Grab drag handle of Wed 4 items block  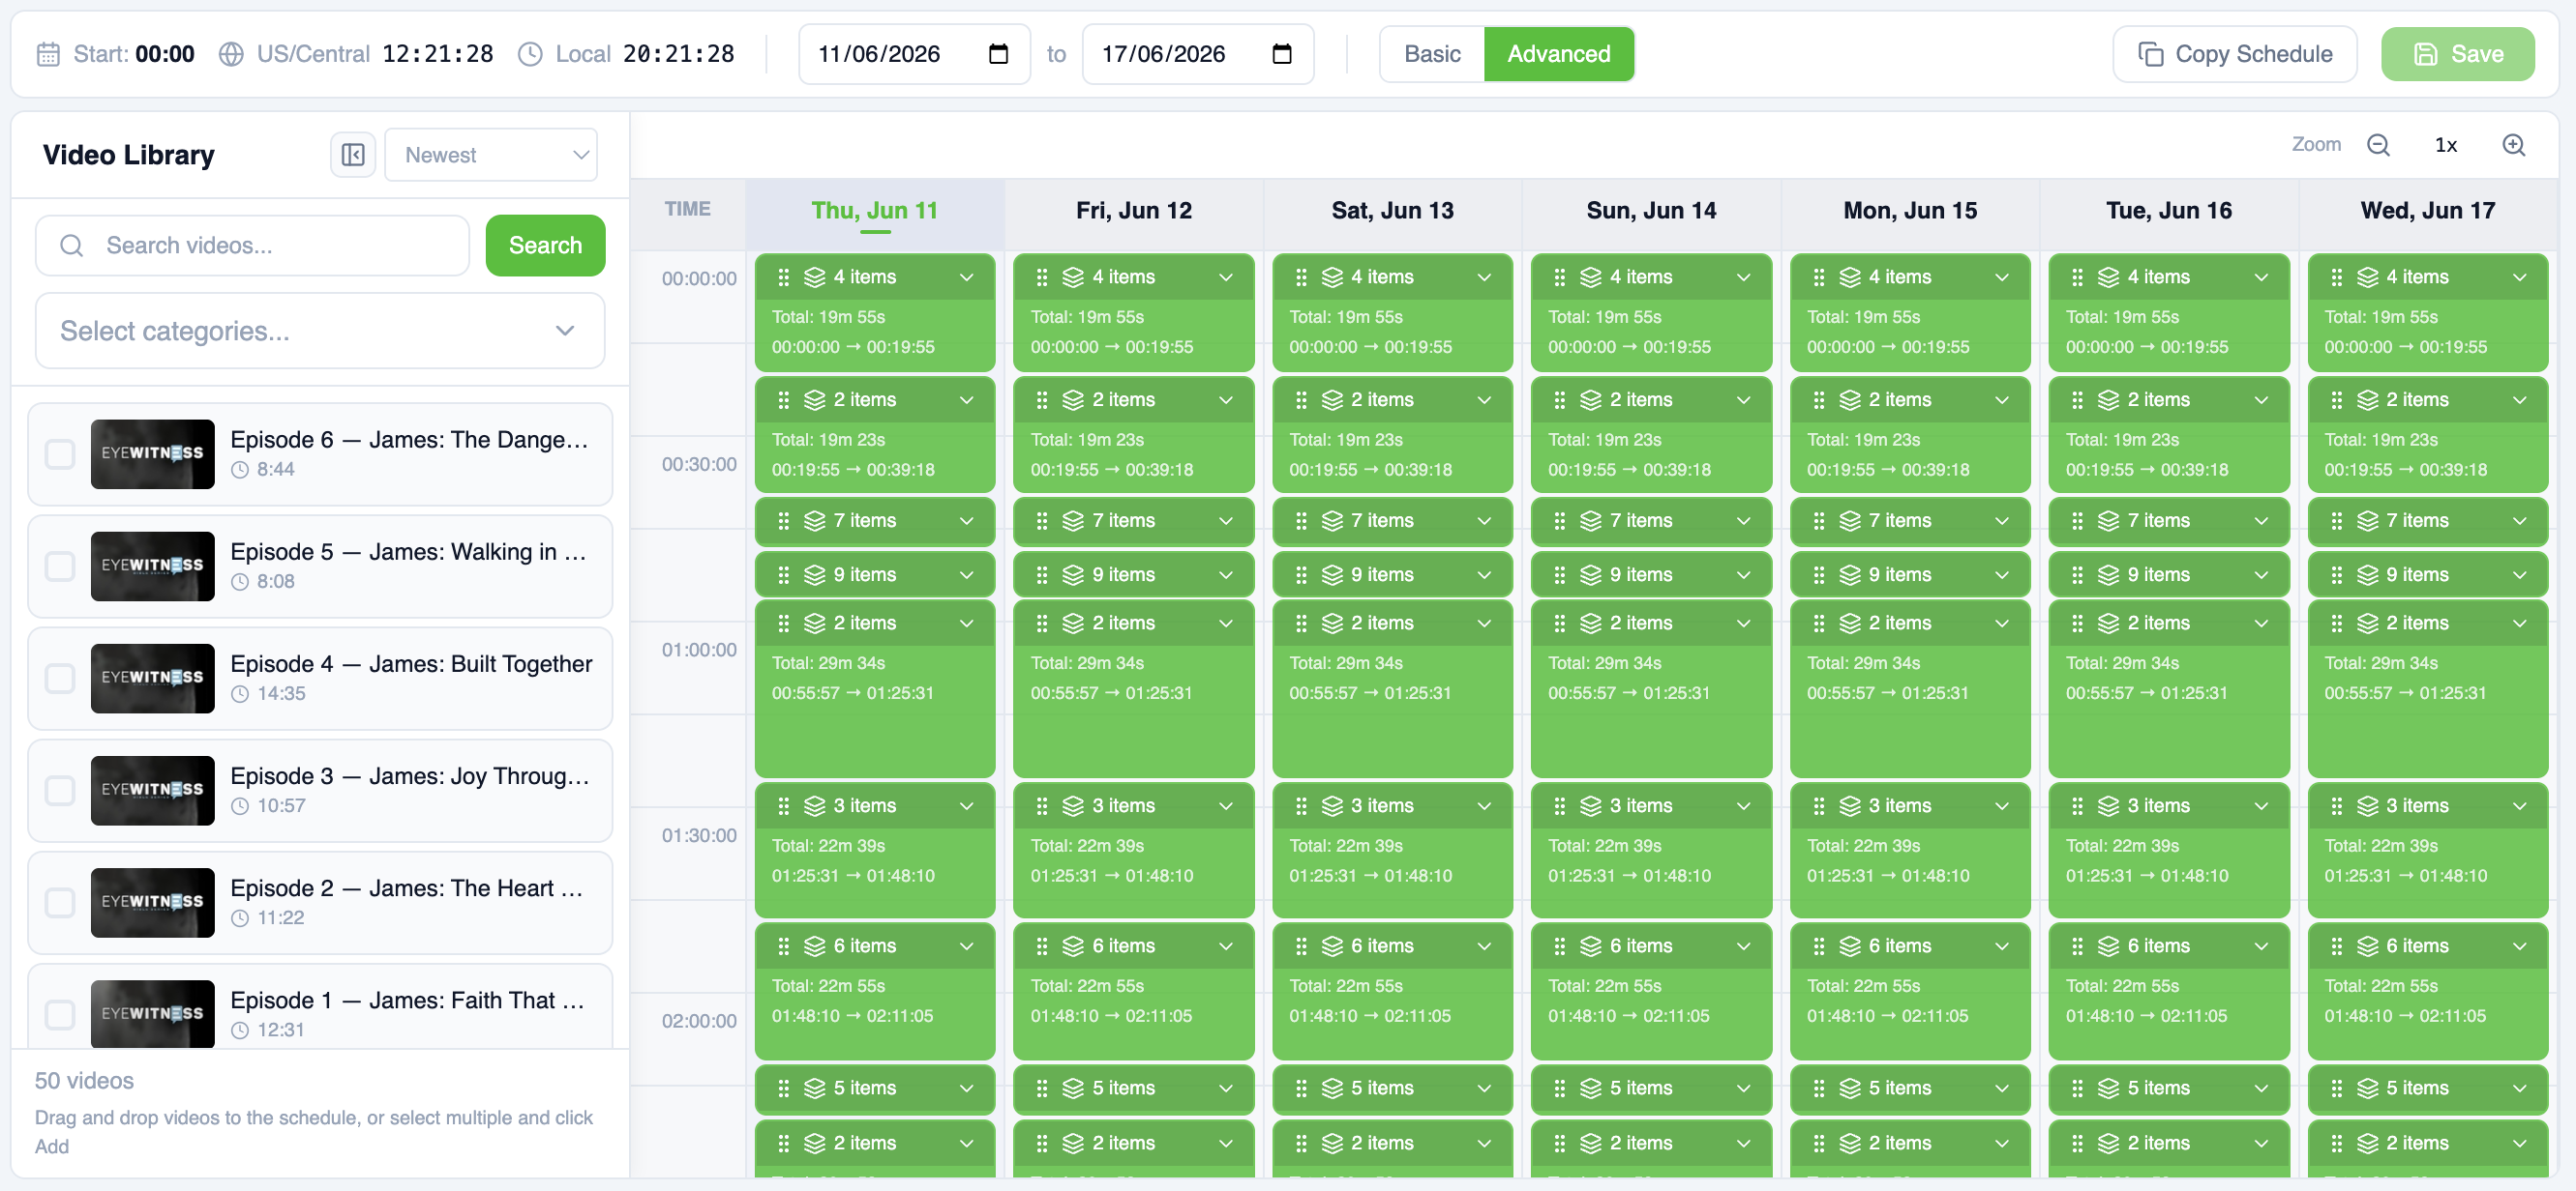coord(2336,276)
